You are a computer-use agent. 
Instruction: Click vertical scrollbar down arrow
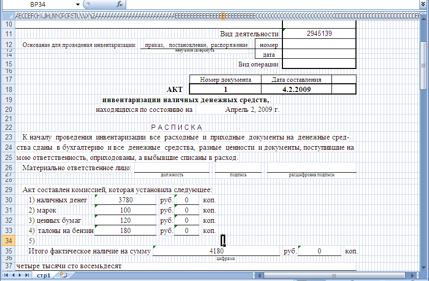click(x=423, y=267)
